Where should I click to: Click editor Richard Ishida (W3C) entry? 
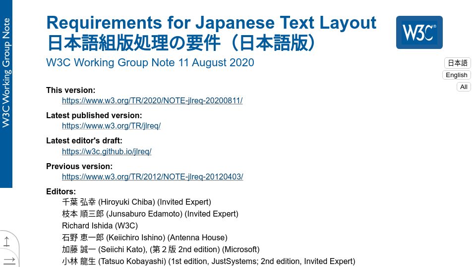pyautogui.click(x=100, y=225)
